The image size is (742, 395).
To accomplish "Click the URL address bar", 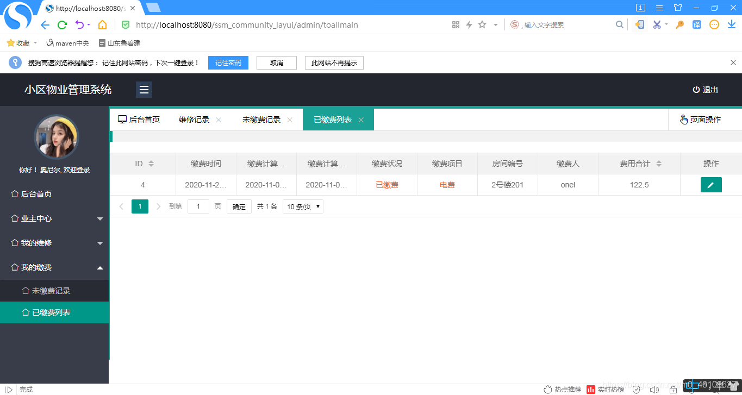I will coord(291,25).
